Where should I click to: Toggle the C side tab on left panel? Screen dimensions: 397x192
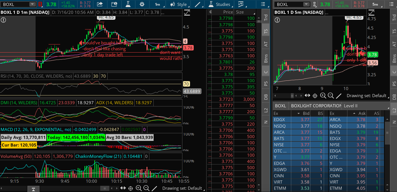pyautogui.click(x=266, y=72)
